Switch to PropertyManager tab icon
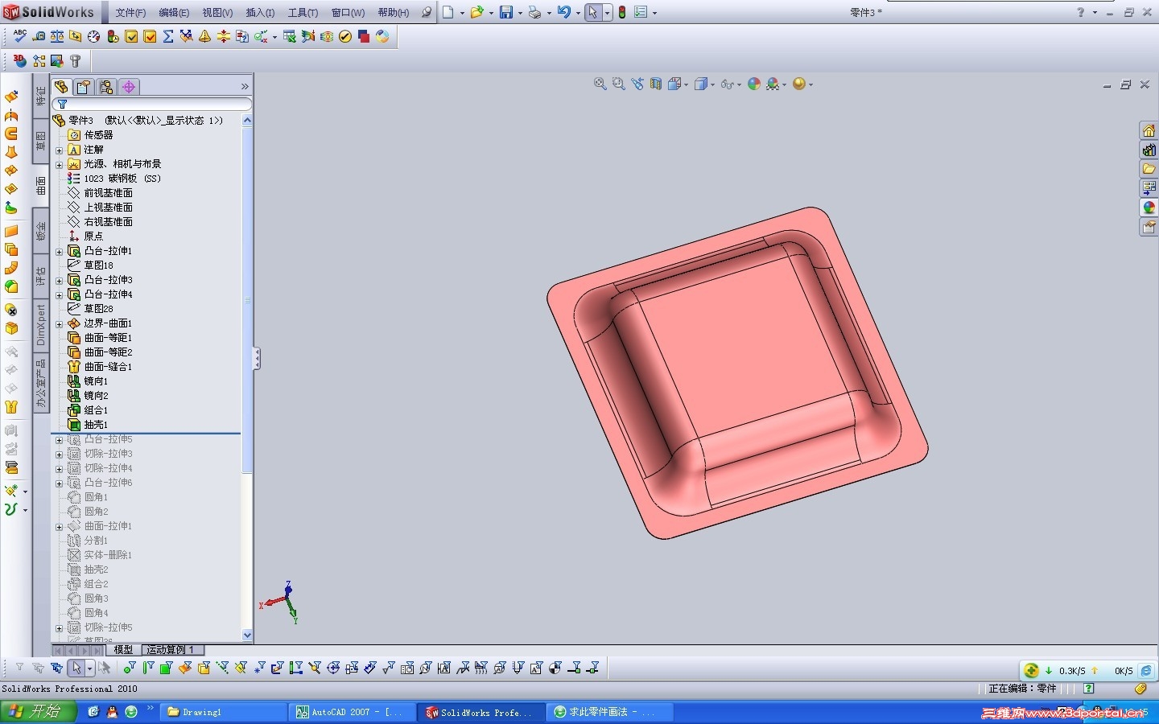1159x724 pixels. 84,86
